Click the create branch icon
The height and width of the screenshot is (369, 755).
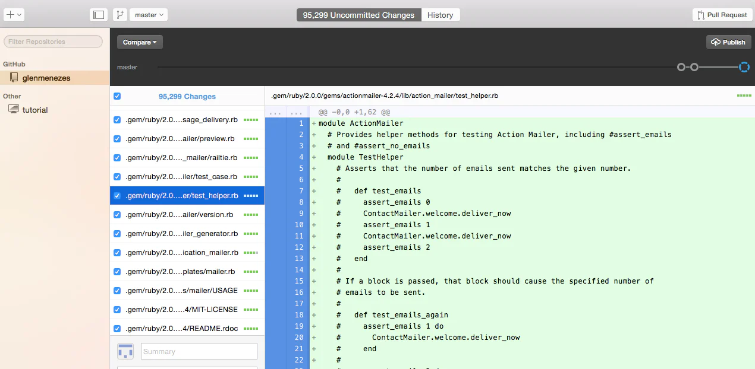click(119, 15)
